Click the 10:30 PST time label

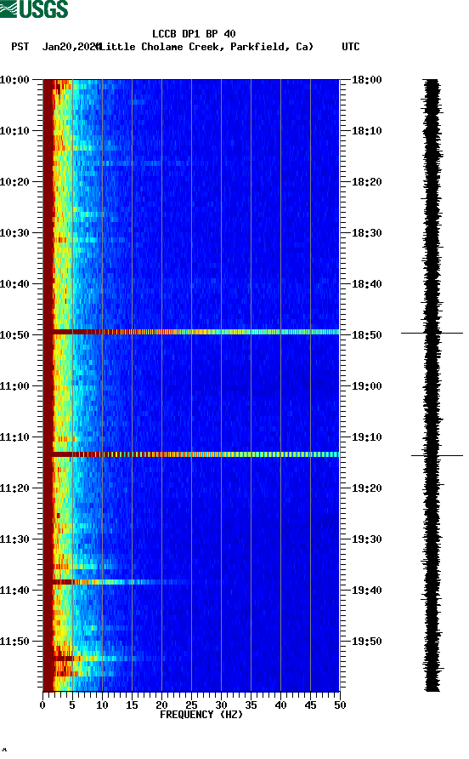(14, 233)
